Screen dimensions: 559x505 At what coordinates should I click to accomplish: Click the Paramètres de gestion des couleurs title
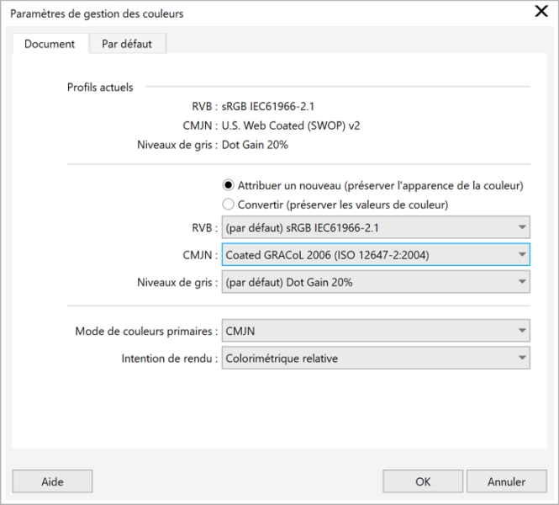(x=97, y=13)
